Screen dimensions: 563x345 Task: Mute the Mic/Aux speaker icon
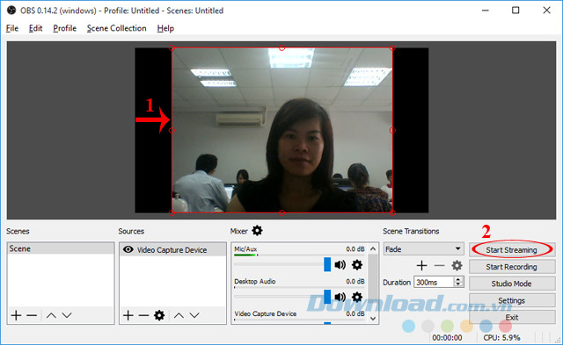click(x=340, y=265)
